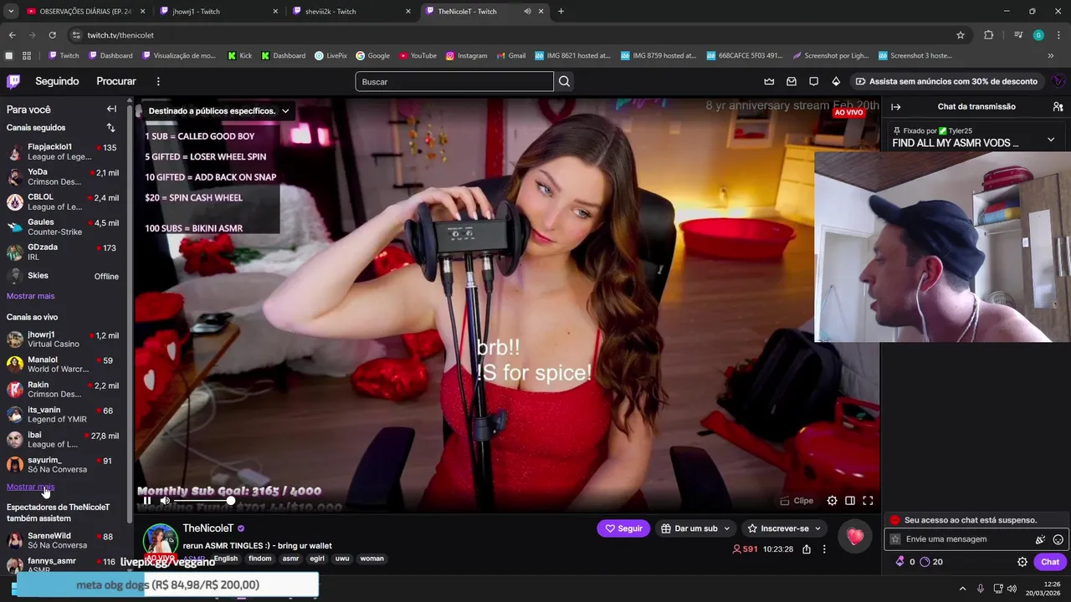Create a clip with Clipe button
Image resolution: width=1071 pixels, height=602 pixels.
point(797,501)
